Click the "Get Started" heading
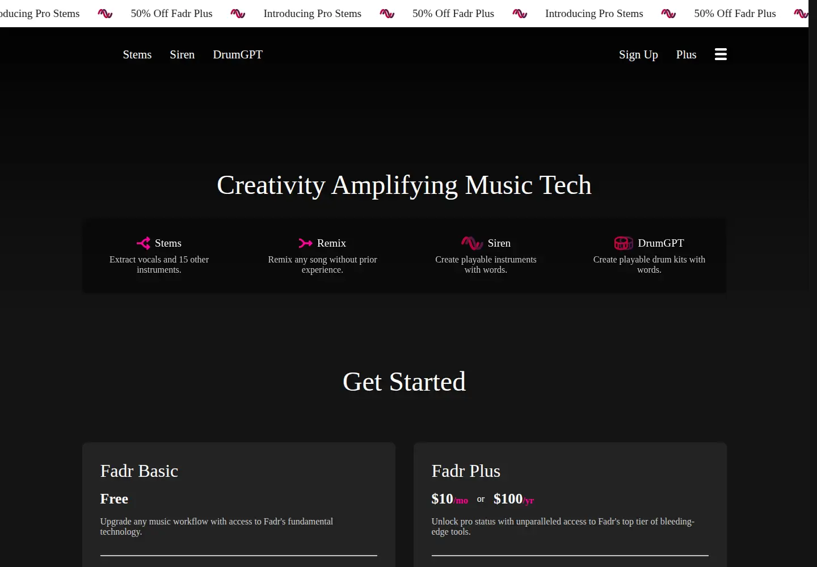 click(x=404, y=382)
